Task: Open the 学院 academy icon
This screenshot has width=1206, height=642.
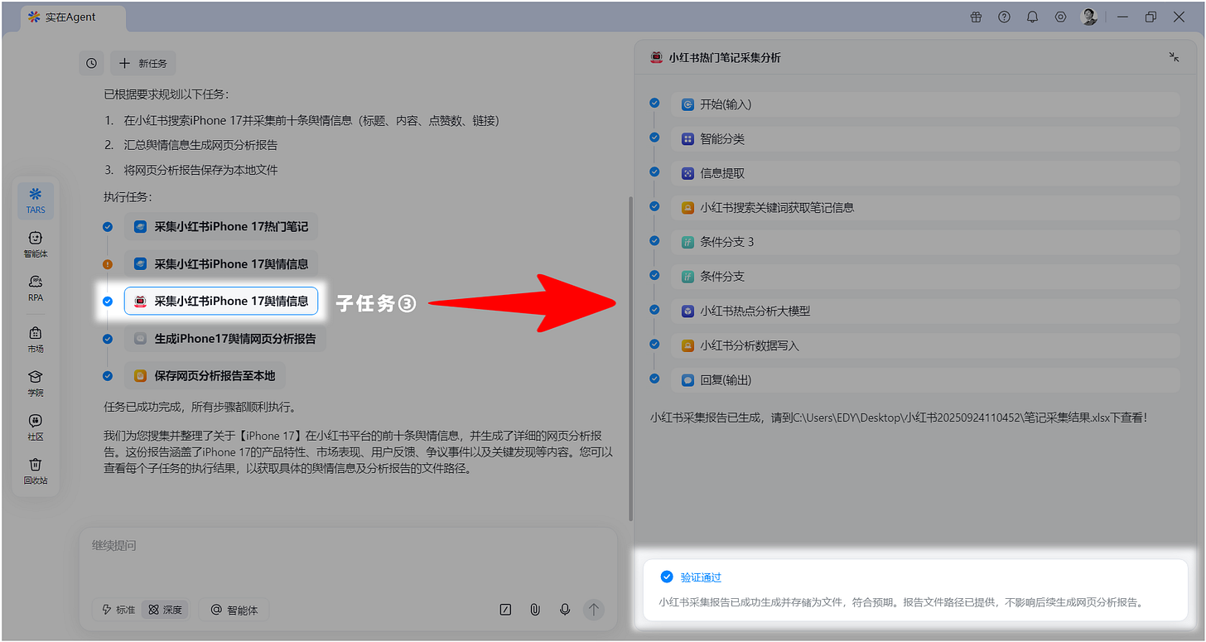Action: (x=36, y=383)
